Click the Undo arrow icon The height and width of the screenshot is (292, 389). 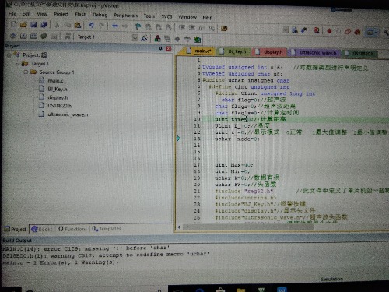click(x=91, y=26)
